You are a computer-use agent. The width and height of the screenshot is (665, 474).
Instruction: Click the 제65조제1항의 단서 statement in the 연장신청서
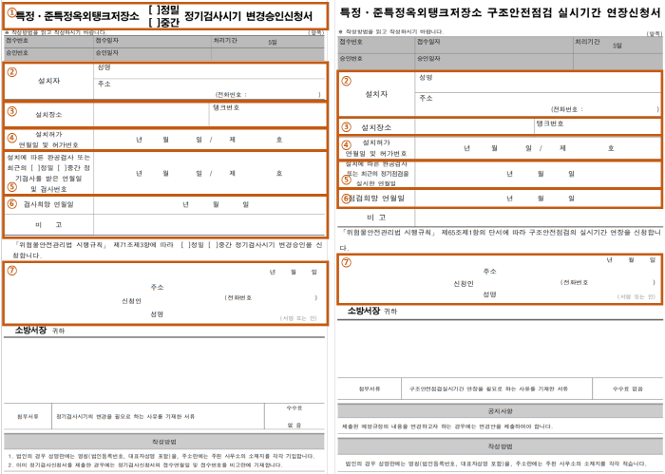[x=502, y=239]
